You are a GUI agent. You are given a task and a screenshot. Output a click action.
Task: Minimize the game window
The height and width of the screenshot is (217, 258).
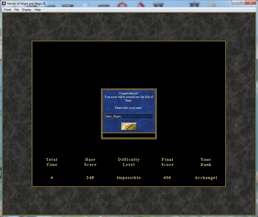(x=235, y=3)
